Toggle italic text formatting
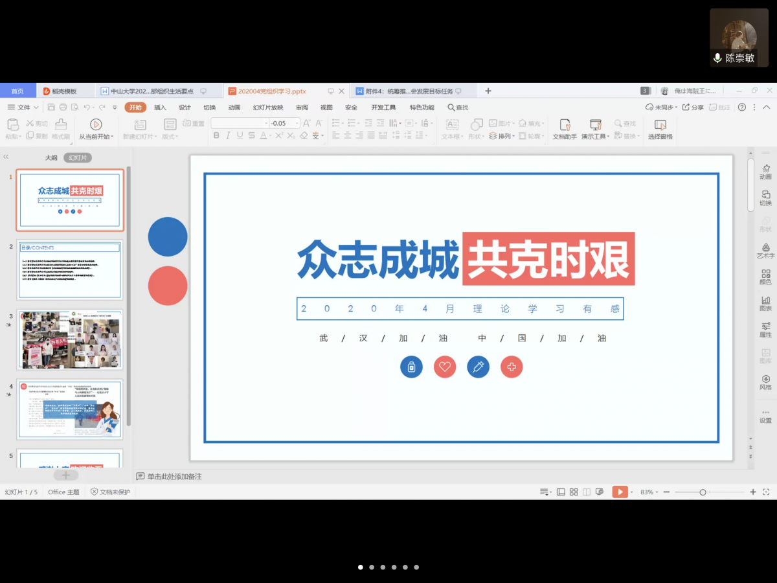This screenshot has width=777, height=583. pos(228,136)
